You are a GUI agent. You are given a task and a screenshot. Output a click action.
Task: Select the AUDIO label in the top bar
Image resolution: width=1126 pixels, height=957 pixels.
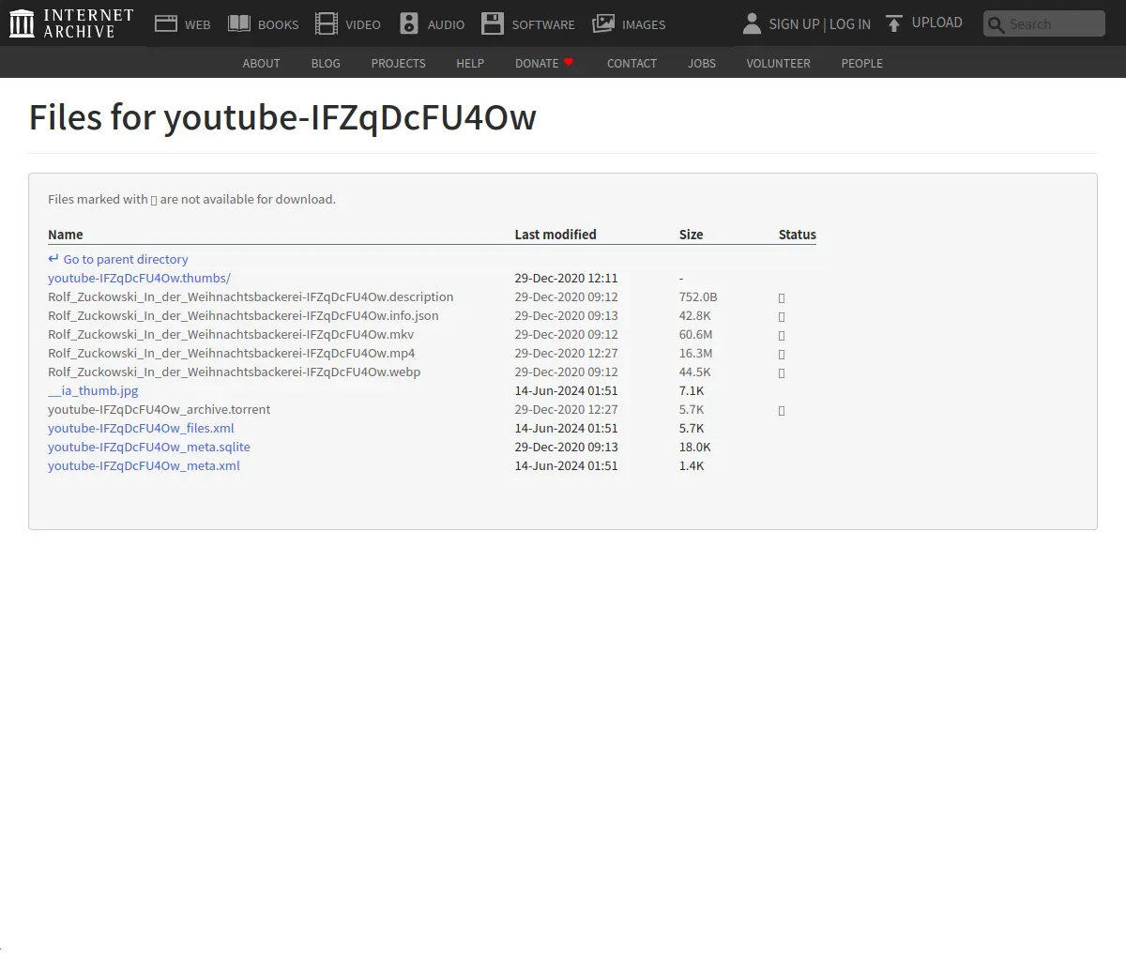pyautogui.click(x=446, y=24)
